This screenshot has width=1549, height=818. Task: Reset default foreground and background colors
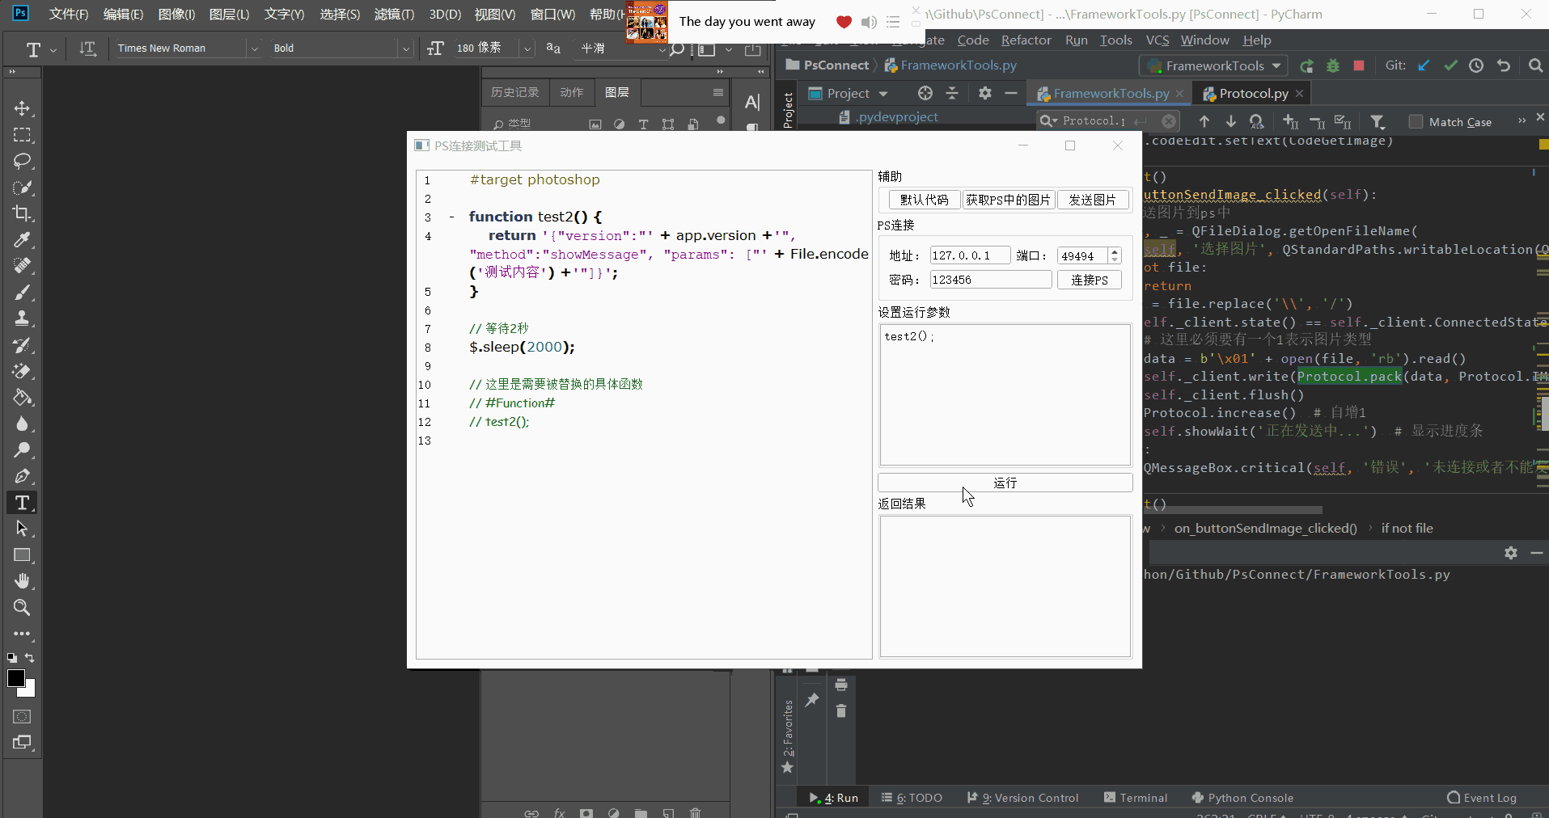12,658
